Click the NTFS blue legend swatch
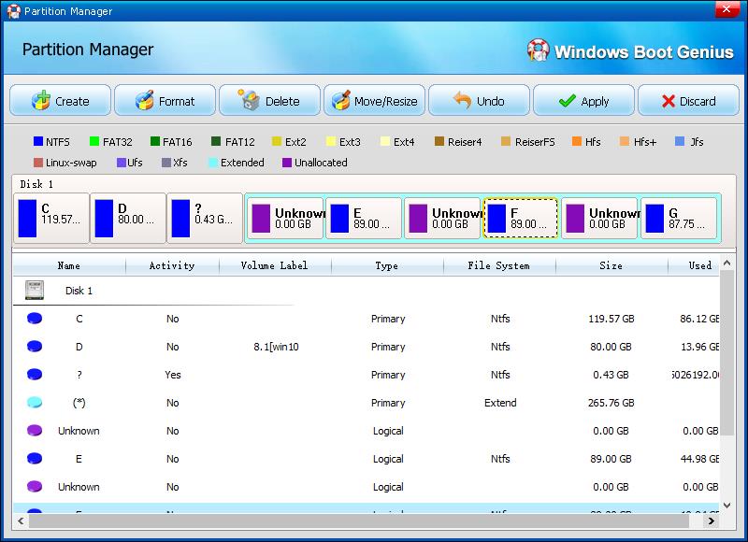Image resolution: width=748 pixels, height=542 pixels. (x=38, y=142)
